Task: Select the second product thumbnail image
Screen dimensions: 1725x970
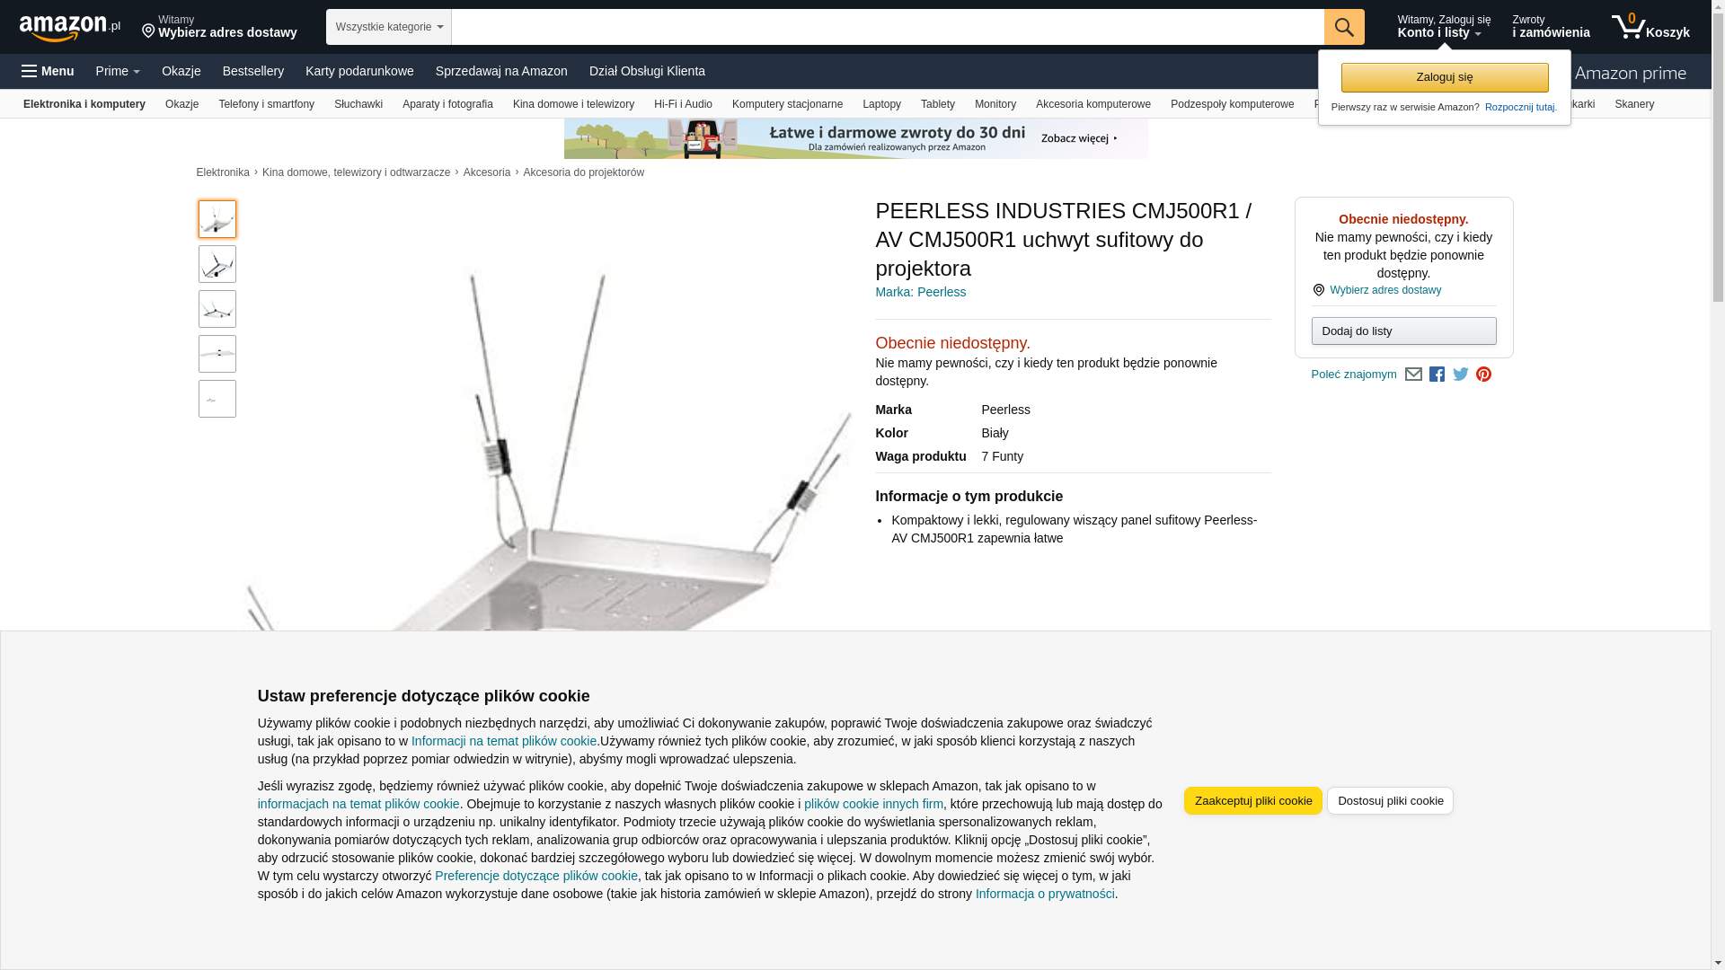Action: click(x=217, y=264)
